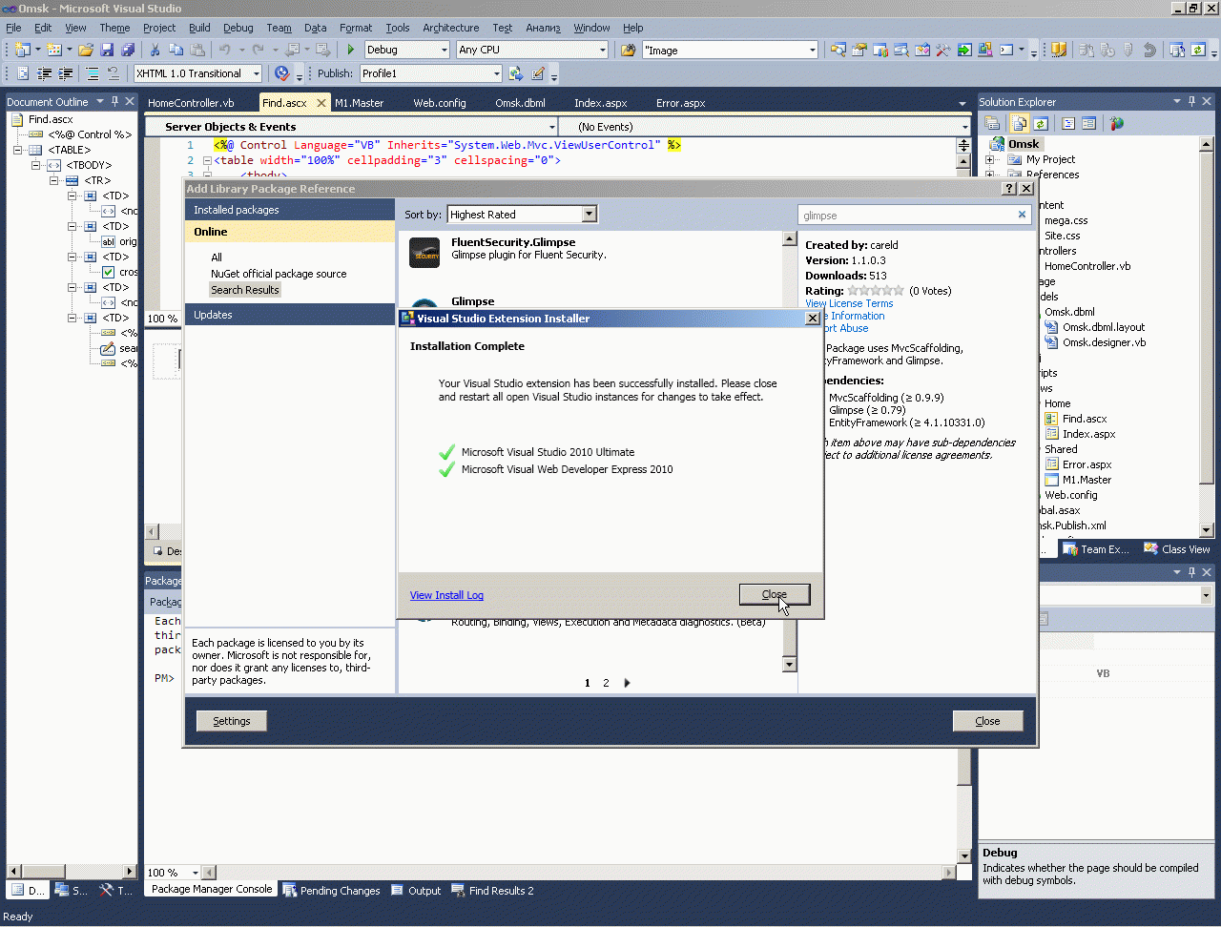
Task: Collapse the <TBODY> node in Document Outline
Action: (35, 165)
